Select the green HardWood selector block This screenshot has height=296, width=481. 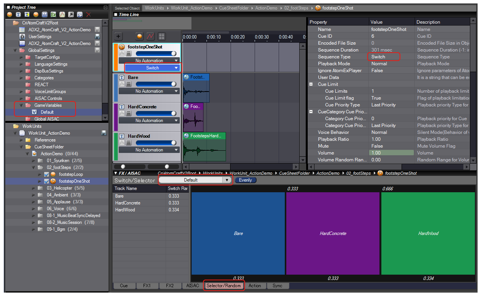pyautogui.click(x=428, y=233)
